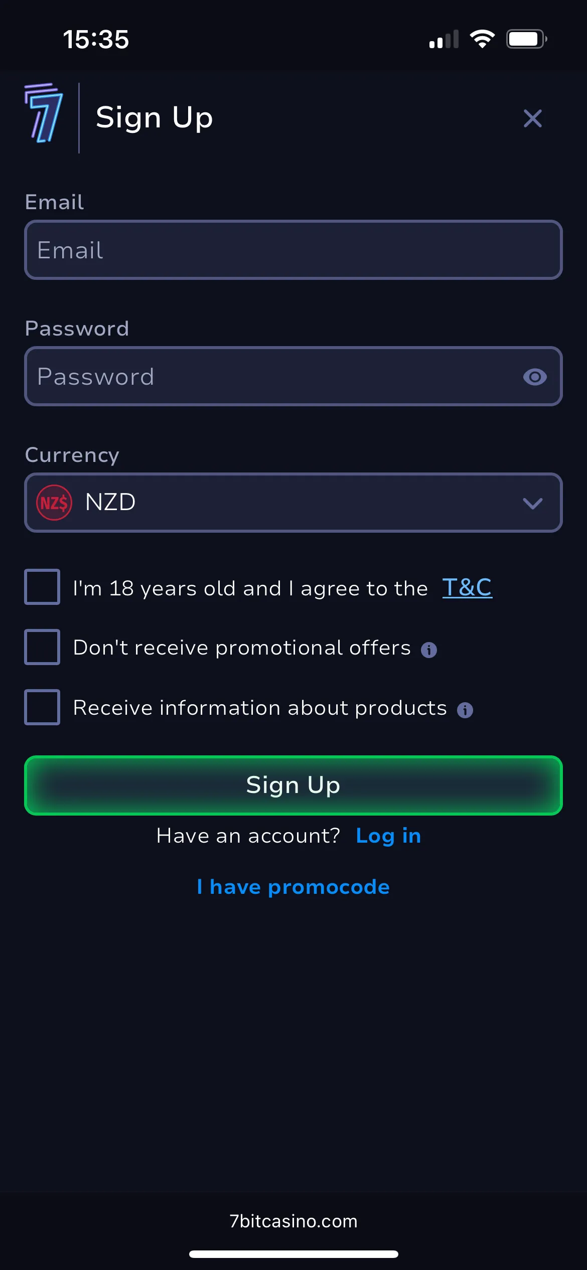Open info icon beside promotional offers

pyautogui.click(x=428, y=650)
